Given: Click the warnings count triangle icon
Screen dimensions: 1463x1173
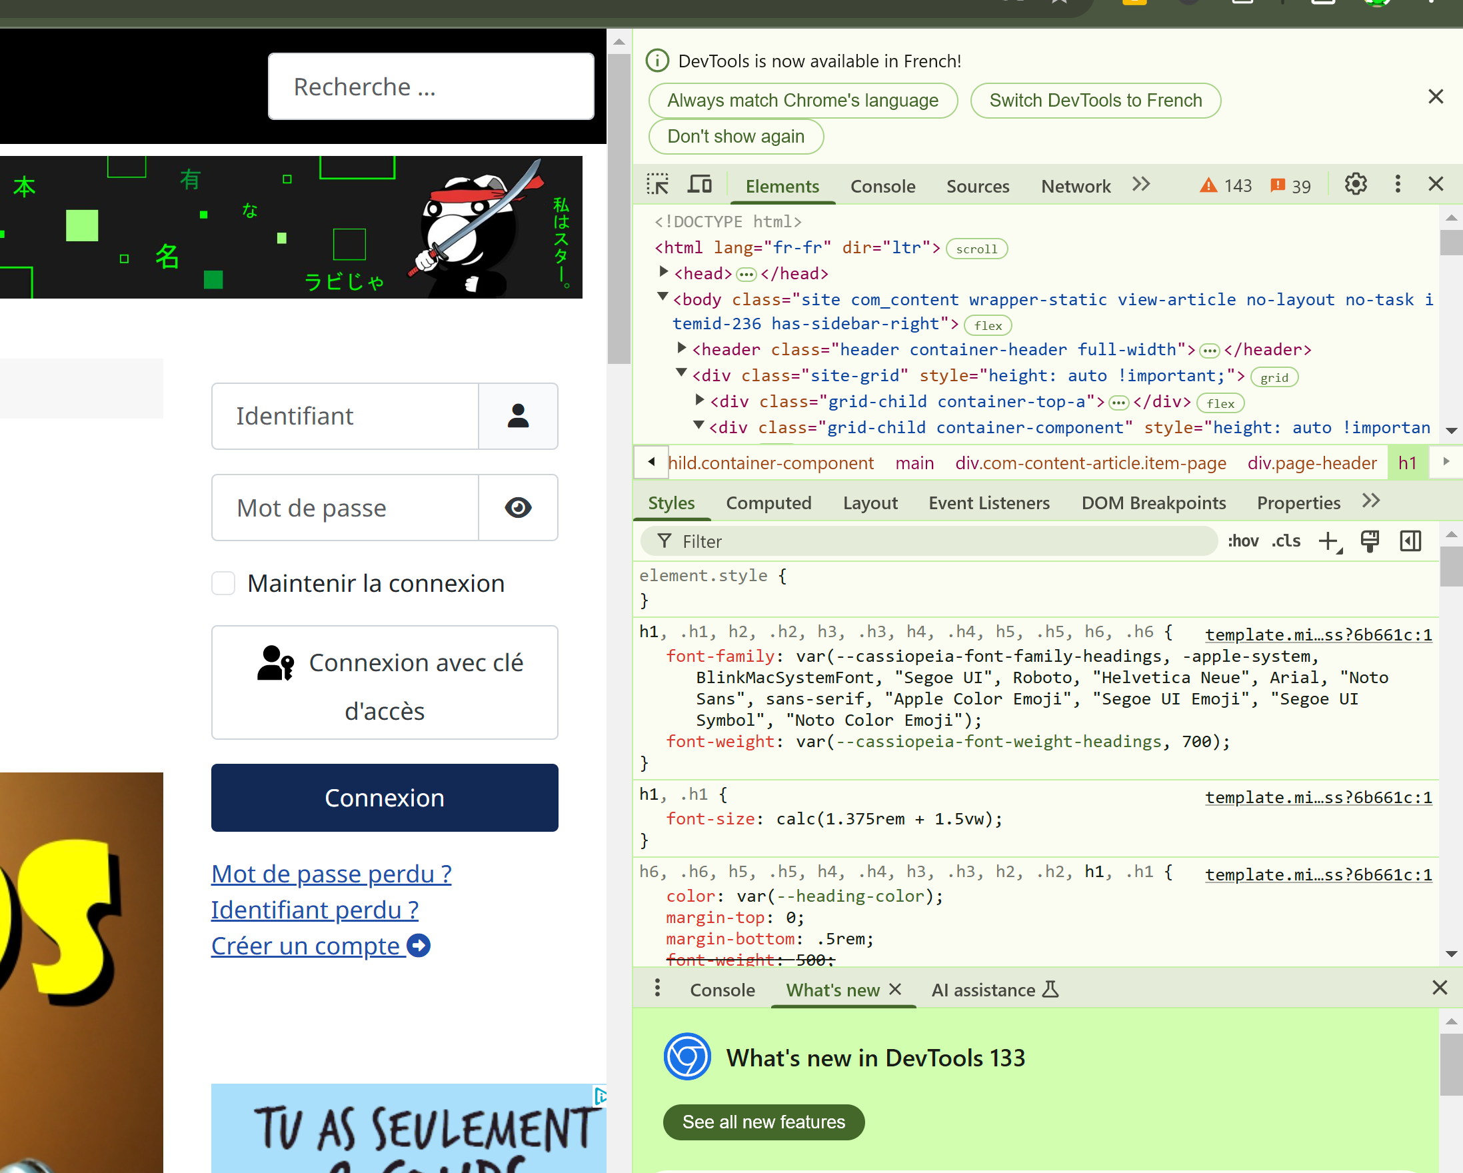Looking at the screenshot, I should tap(1208, 185).
